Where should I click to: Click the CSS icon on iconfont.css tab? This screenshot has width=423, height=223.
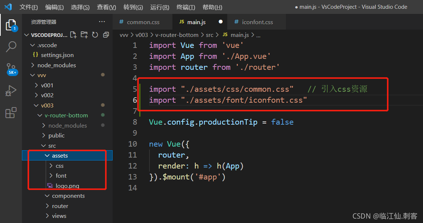[236, 22]
